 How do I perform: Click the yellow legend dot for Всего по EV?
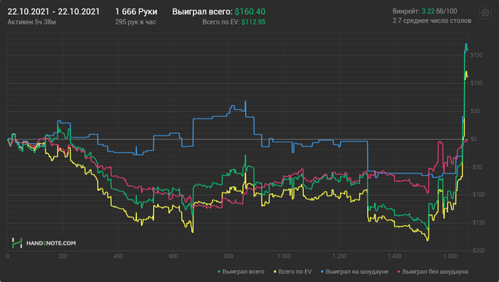coord(274,271)
